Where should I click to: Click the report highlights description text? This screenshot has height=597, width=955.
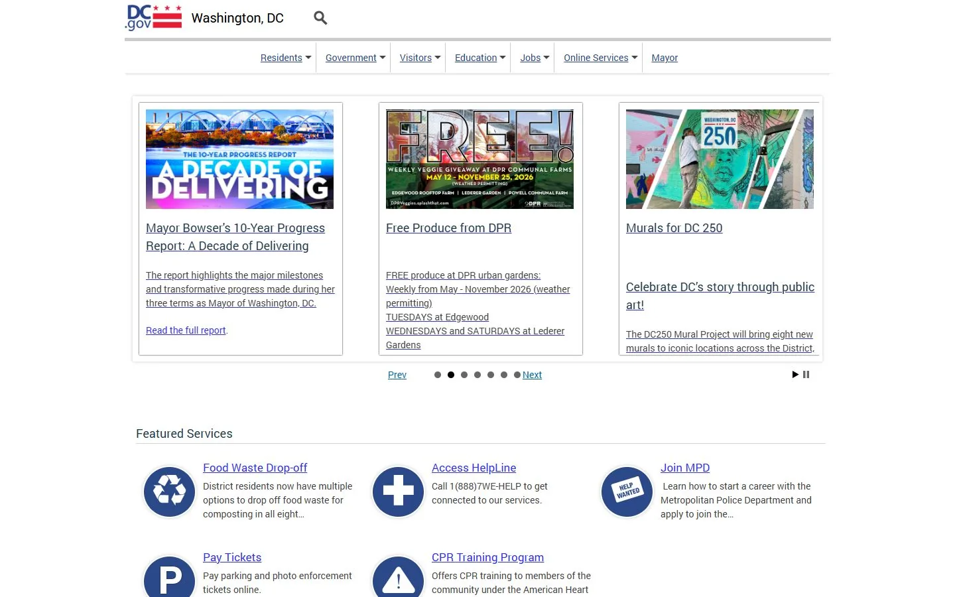click(x=240, y=289)
